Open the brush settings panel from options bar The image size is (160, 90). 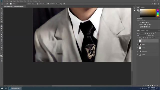(x=11, y=4)
